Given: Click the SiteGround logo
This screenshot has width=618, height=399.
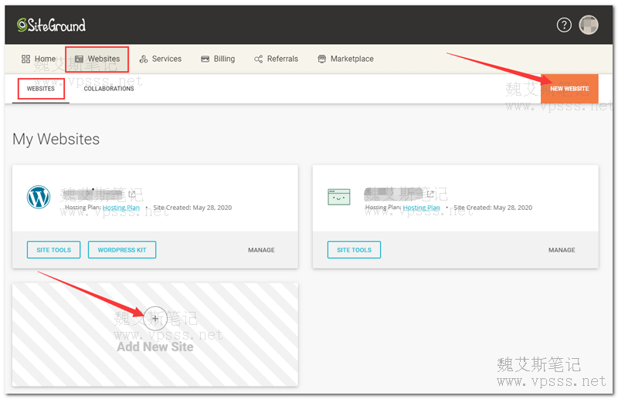Looking at the screenshot, I should 51,25.
